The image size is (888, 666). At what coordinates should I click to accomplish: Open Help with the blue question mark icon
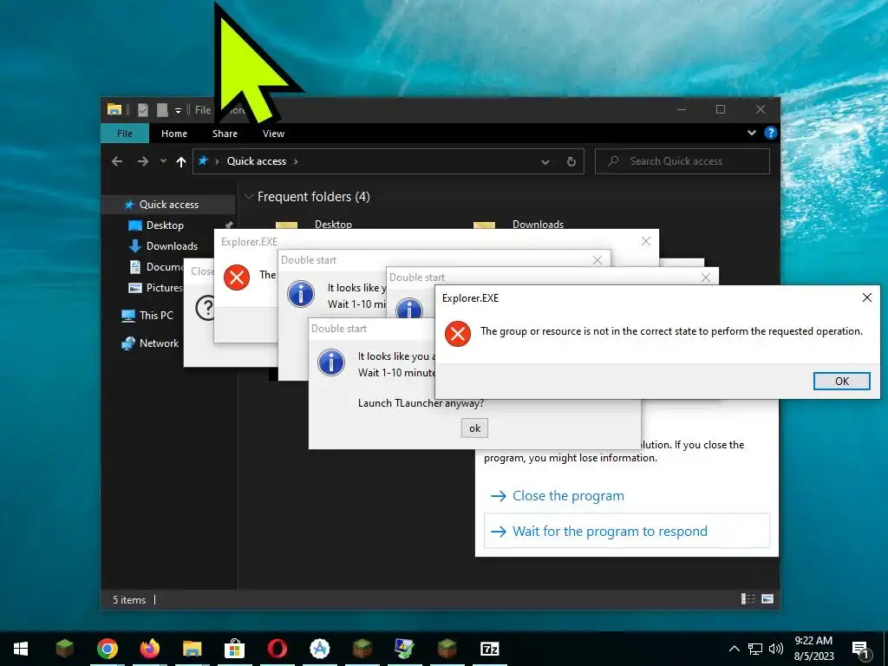pos(770,133)
